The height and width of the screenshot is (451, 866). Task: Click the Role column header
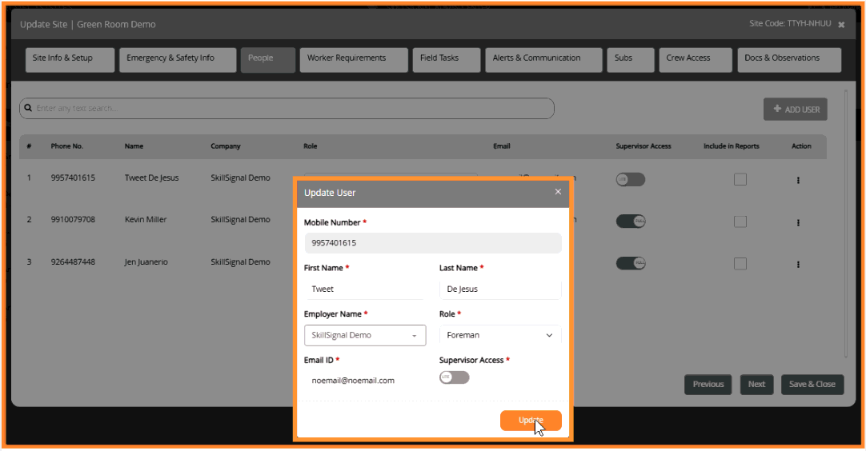pos(311,146)
